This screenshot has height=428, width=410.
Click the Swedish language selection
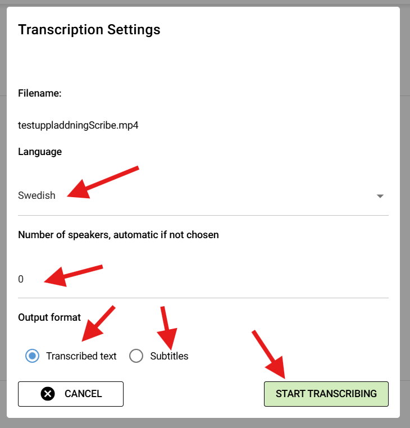tap(37, 196)
